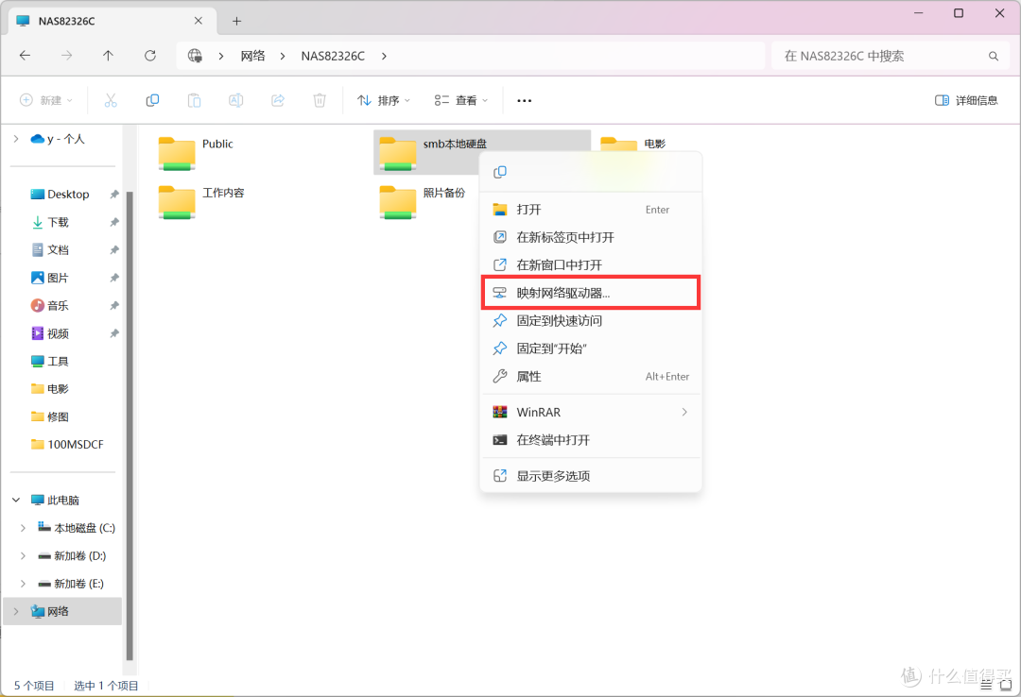Close the NAS82326C tab

pyautogui.click(x=199, y=21)
